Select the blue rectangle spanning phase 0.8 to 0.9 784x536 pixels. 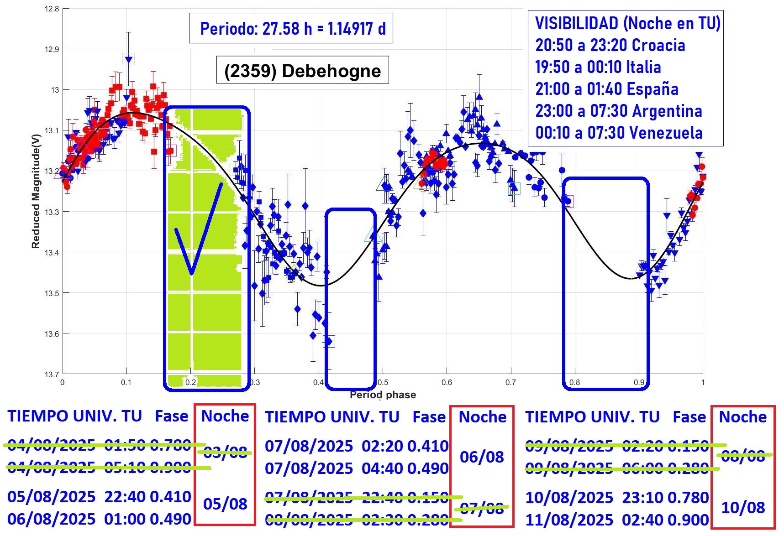click(x=605, y=283)
